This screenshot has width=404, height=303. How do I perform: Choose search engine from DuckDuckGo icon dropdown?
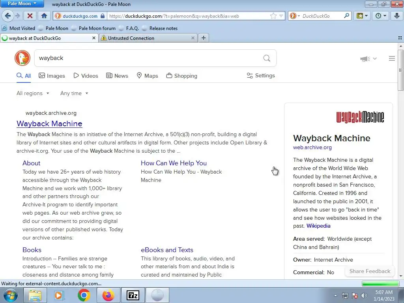295,16
